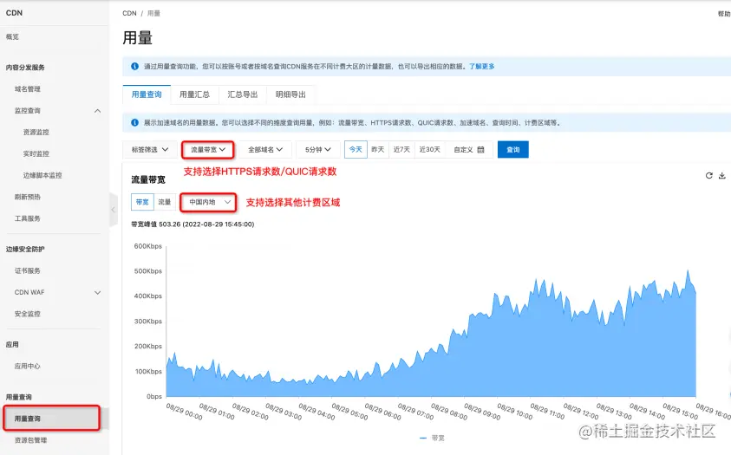Select the 近30天 time range
The width and height of the screenshot is (731, 455).
click(430, 149)
